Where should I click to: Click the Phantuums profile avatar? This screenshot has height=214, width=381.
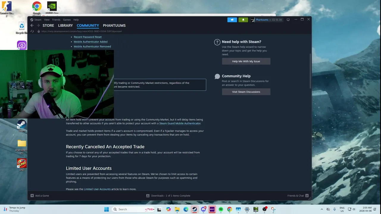click(x=252, y=20)
